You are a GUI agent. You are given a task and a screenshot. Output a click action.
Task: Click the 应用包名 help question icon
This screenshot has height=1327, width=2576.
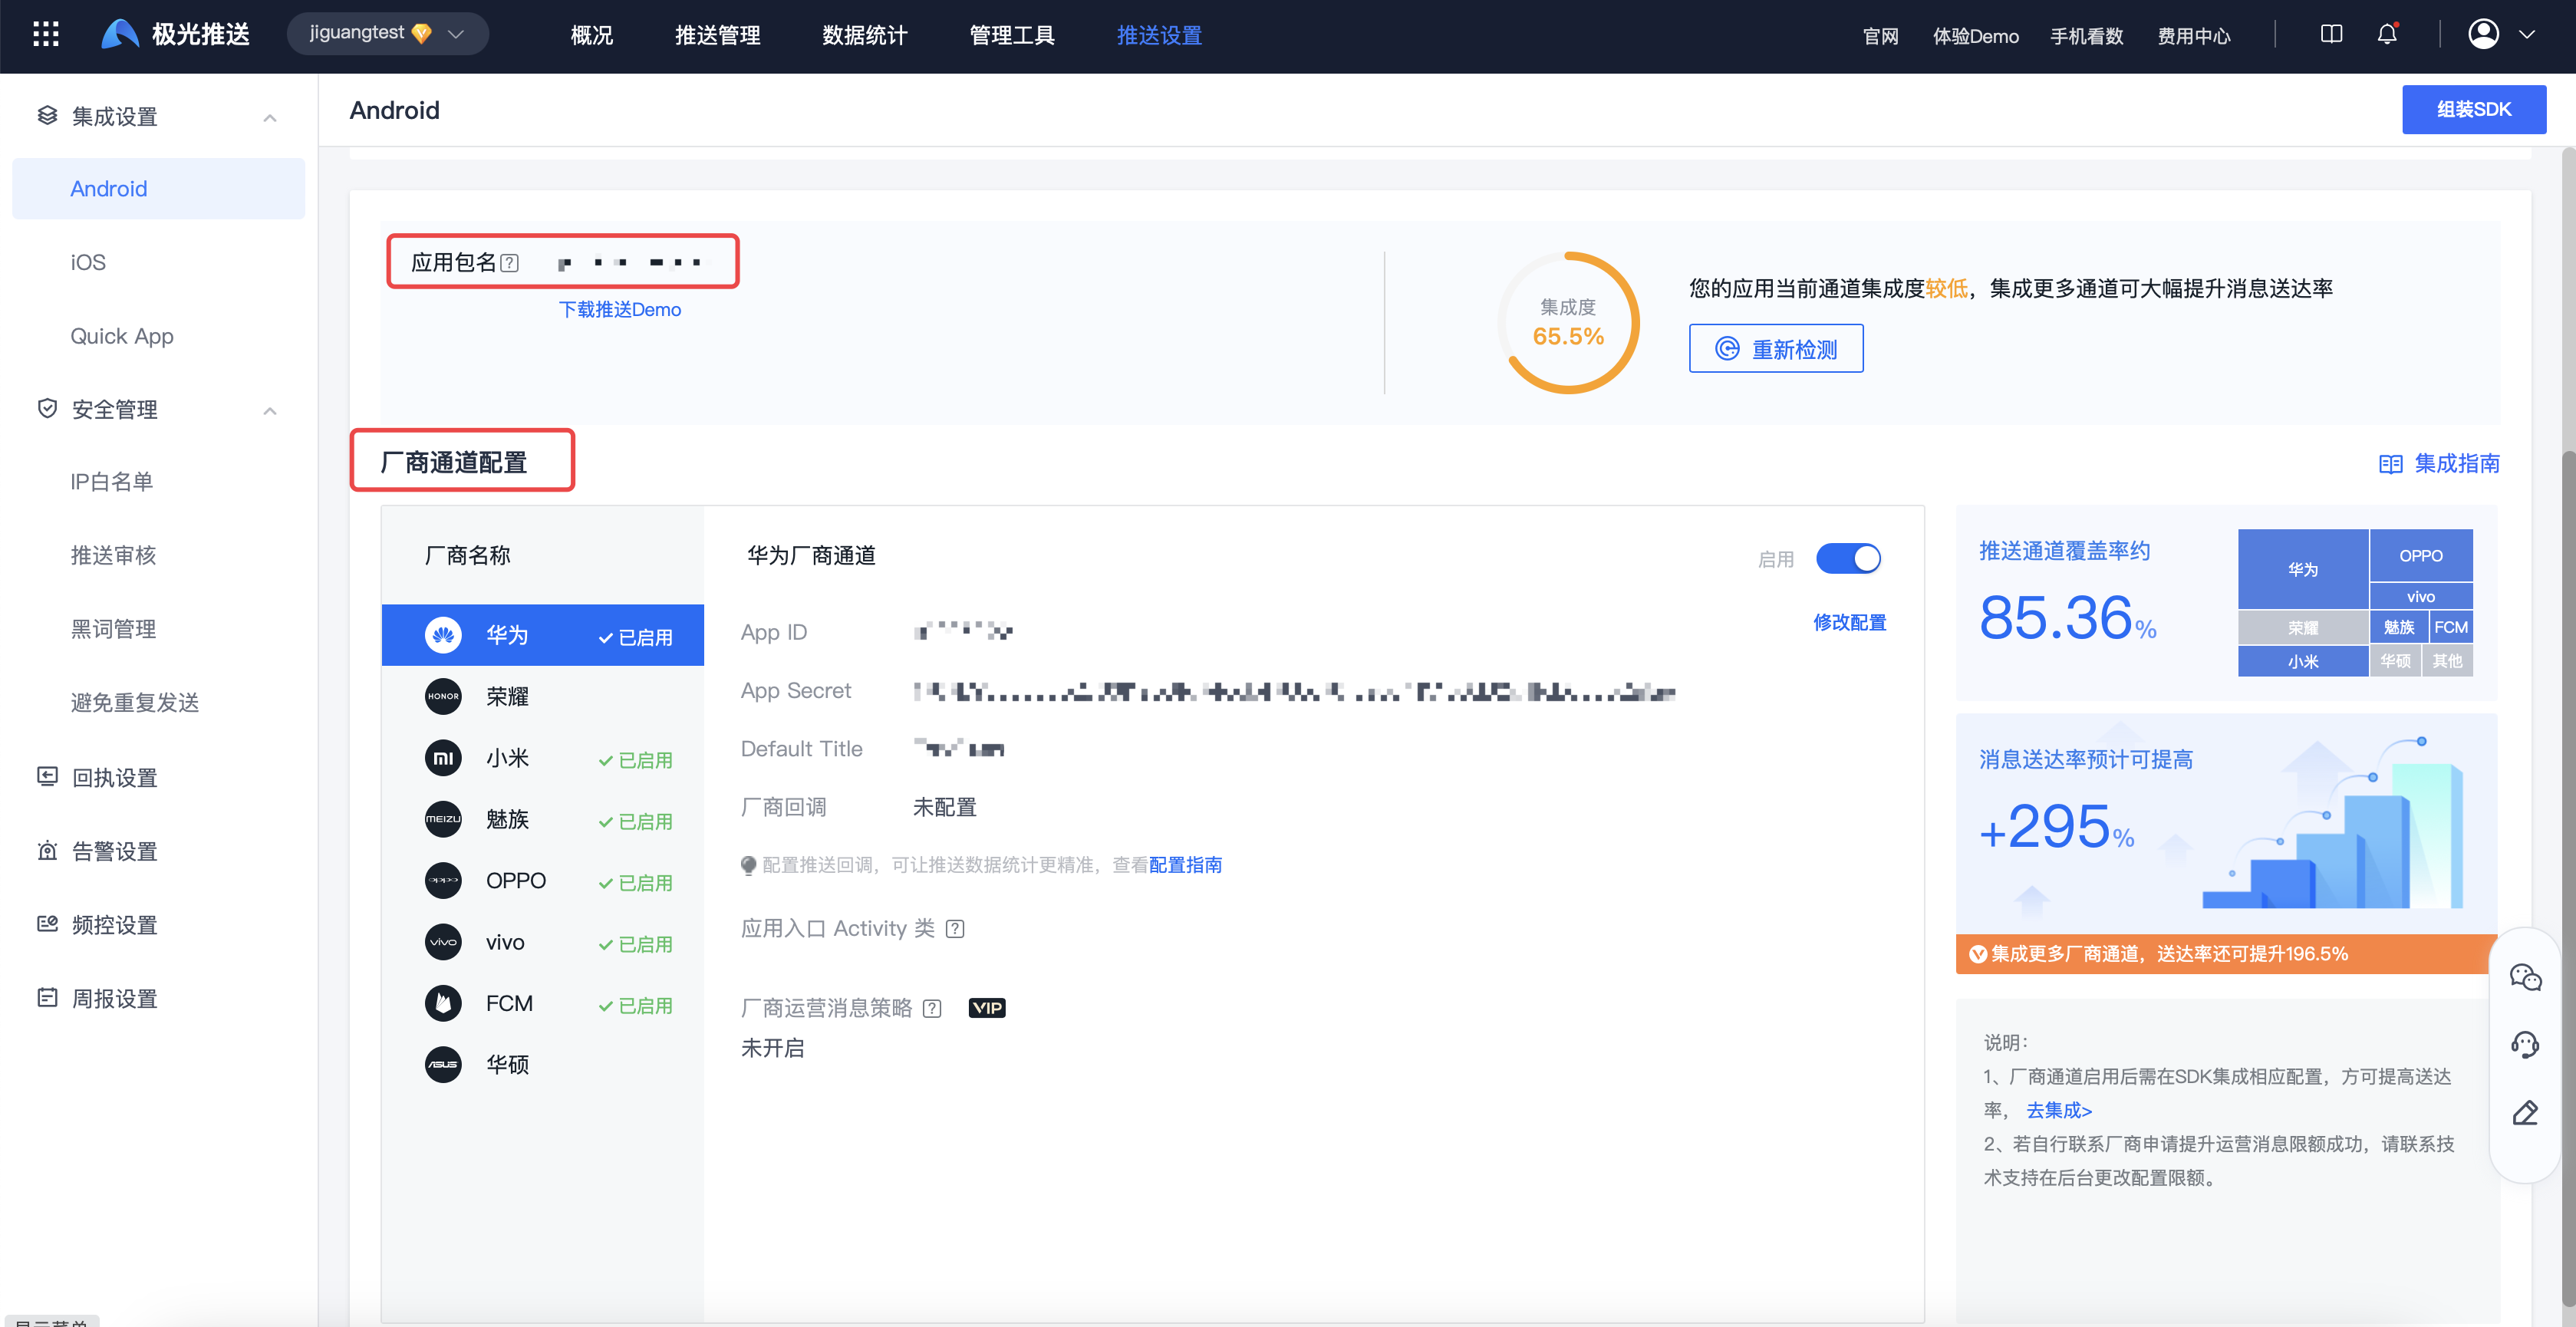click(x=509, y=263)
